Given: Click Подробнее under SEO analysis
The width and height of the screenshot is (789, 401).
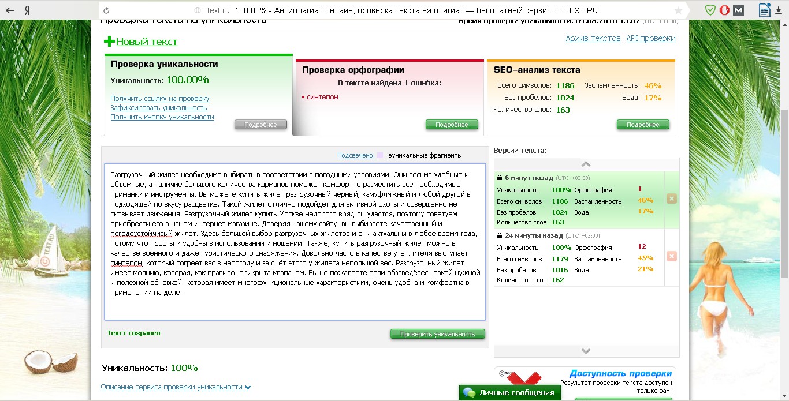Looking at the screenshot, I should coord(643,125).
